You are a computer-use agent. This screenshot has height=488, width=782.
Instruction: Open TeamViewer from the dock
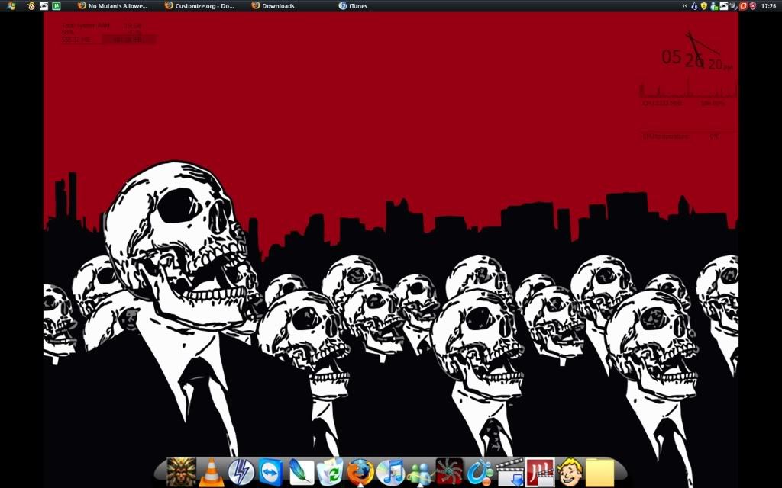tap(271, 472)
